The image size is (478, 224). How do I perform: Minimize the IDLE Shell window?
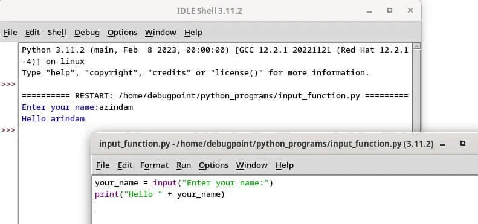[369, 11]
